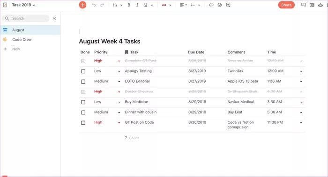The image size is (328, 177).
Task: Check the Buy Medicine checkbox
Action: tap(83, 102)
